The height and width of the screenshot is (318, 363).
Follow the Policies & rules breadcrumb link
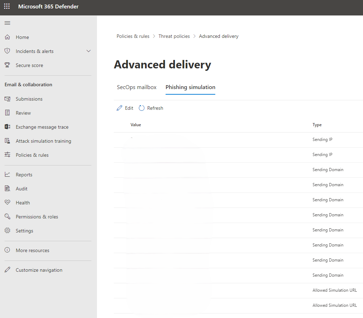point(133,36)
